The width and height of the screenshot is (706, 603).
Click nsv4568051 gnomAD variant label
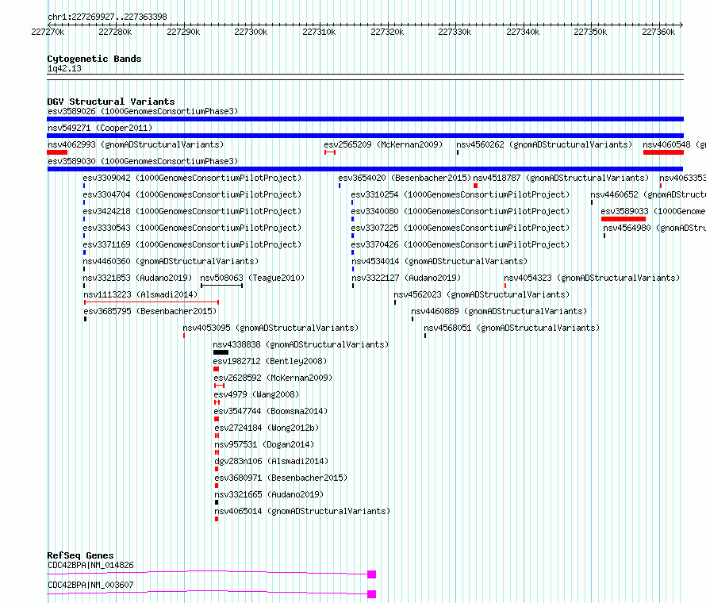point(512,328)
